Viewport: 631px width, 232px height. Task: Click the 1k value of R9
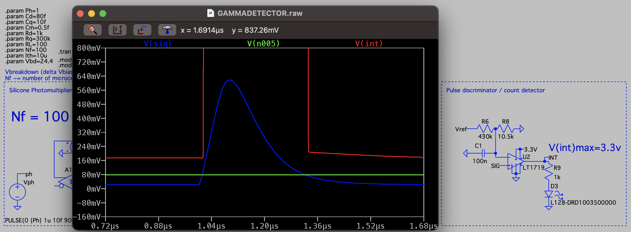coord(557,177)
